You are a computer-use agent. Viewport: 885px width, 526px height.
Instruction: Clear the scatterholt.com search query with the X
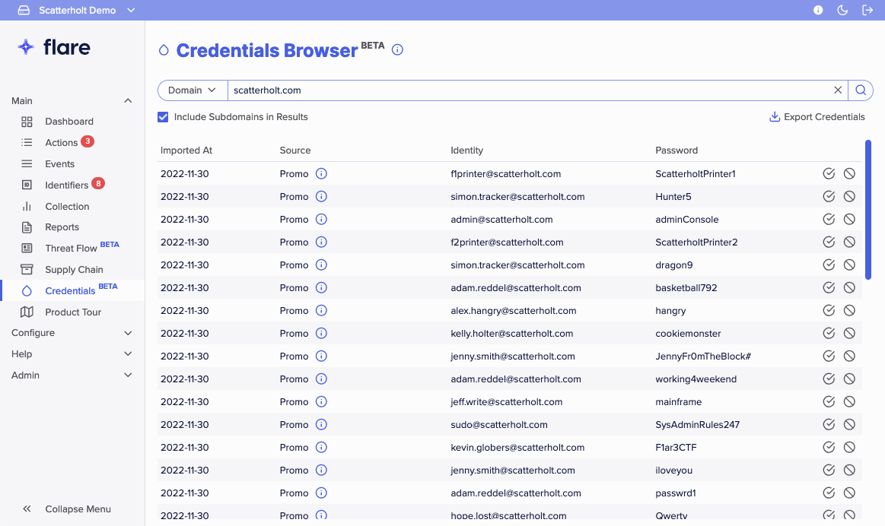click(x=838, y=90)
